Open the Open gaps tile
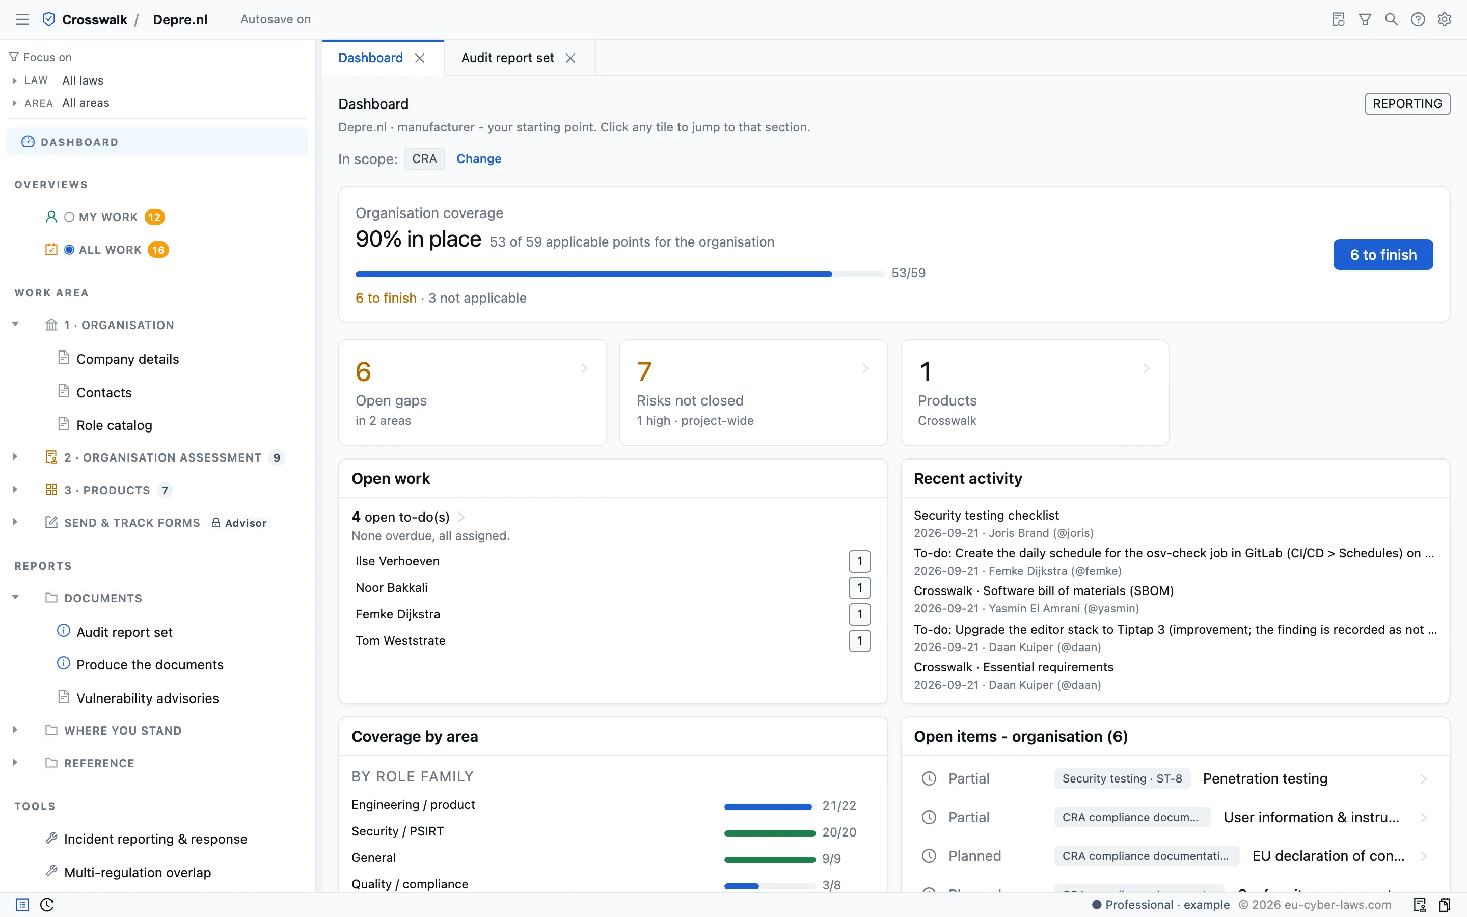The height and width of the screenshot is (917, 1467). click(x=472, y=392)
